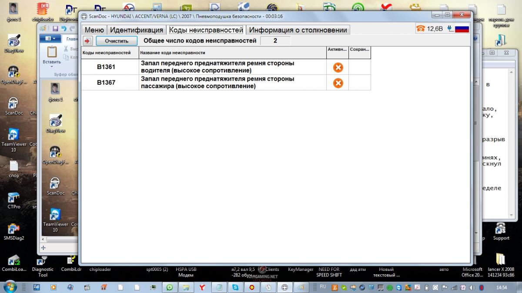Open the Информация о столкновении tab
The image size is (522, 293).
point(298,30)
